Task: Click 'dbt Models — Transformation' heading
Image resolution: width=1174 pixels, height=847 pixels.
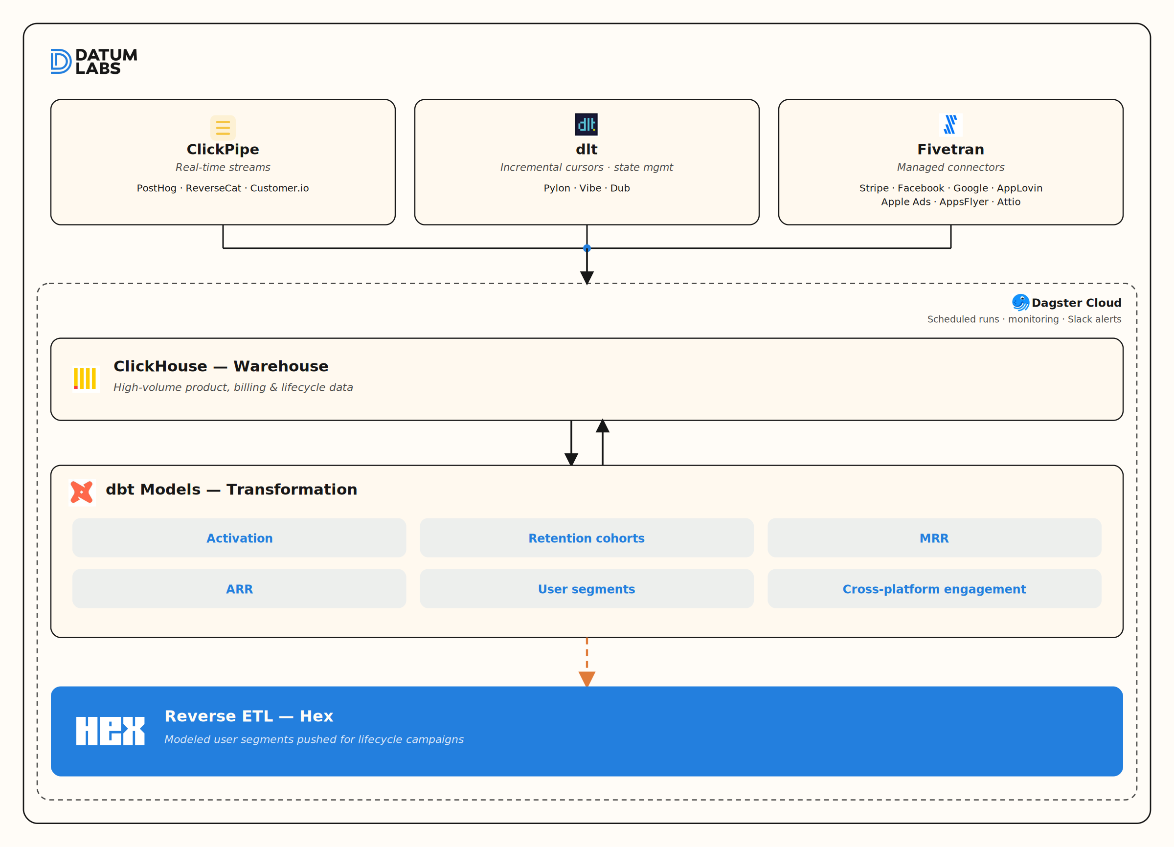Action: (231, 490)
